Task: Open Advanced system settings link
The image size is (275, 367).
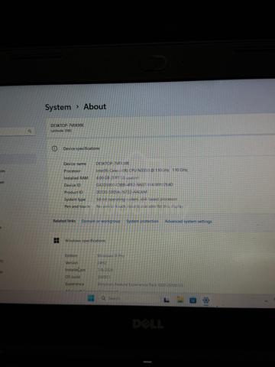Action: pyautogui.click(x=188, y=222)
